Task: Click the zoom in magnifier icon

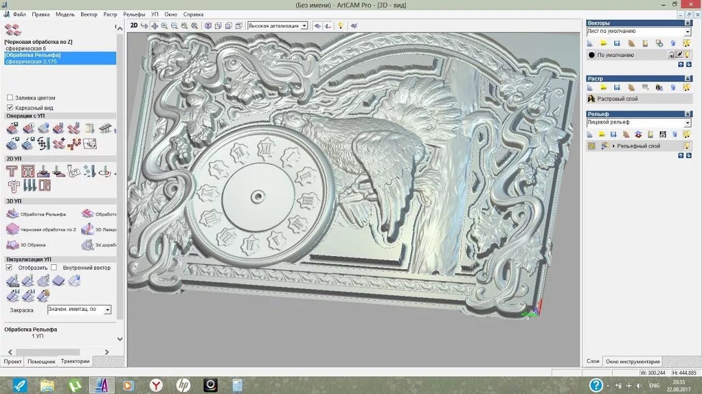Action: tap(165, 26)
